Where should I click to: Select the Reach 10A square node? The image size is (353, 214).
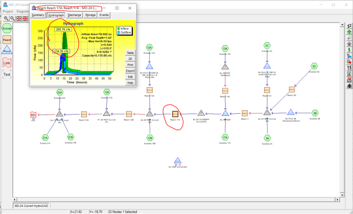[x=84, y=115]
